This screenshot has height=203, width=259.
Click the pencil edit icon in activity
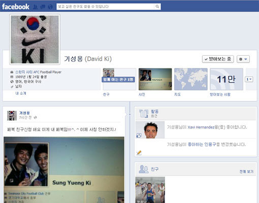click(x=139, y=153)
